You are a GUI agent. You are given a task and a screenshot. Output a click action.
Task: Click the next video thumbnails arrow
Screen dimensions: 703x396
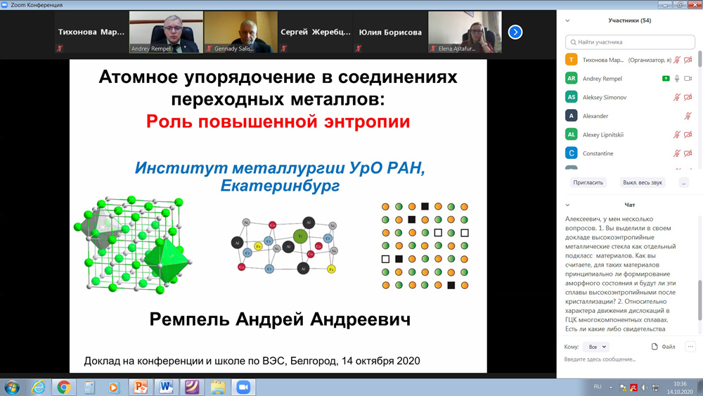point(515,32)
